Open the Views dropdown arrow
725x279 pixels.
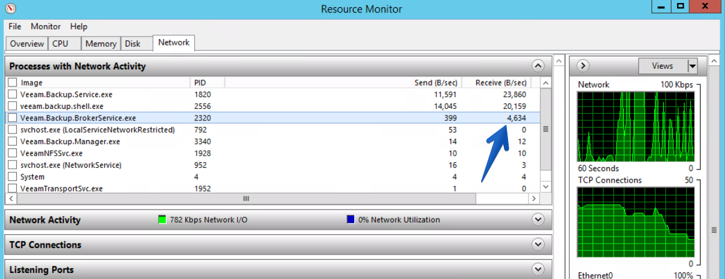point(693,66)
